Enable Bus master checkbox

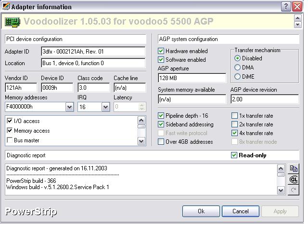tap(10, 140)
